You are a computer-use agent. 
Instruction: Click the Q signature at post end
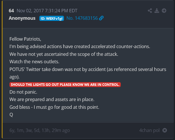pyautogui.click(x=11, y=115)
